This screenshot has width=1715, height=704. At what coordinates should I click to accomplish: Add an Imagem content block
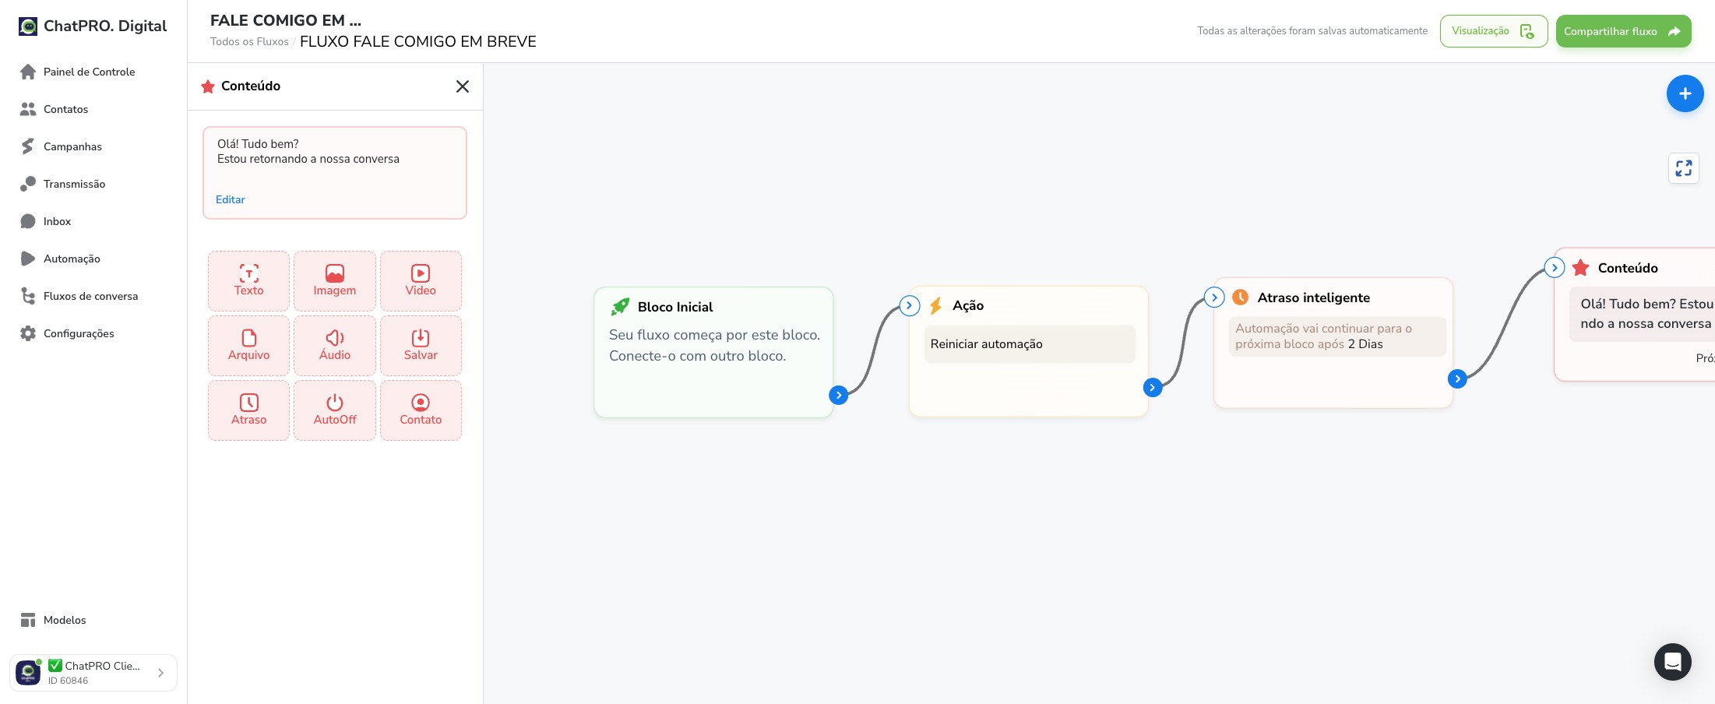335,281
